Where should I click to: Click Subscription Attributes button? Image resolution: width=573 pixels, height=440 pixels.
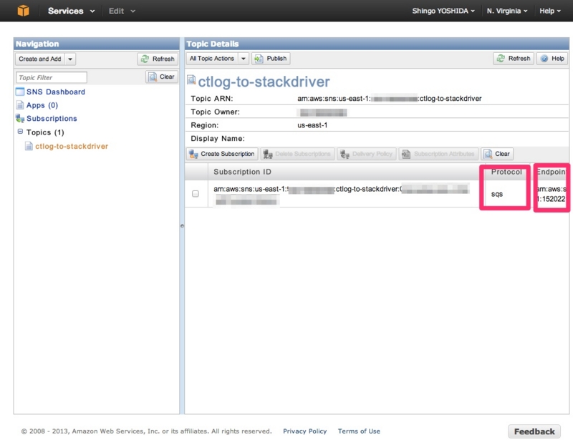click(x=438, y=154)
